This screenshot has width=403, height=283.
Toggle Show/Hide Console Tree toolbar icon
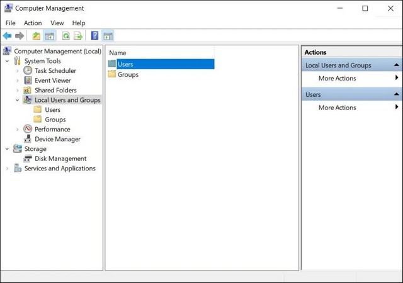(x=49, y=36)
